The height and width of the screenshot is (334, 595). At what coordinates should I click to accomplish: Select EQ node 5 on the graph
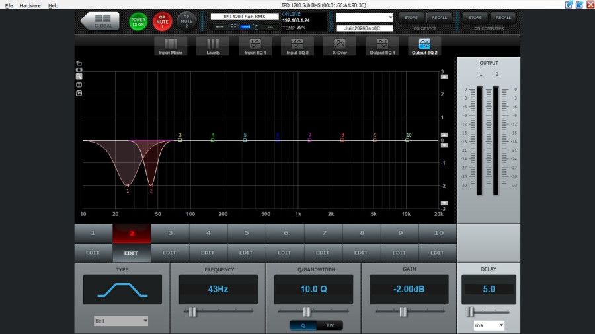(245, 140)
